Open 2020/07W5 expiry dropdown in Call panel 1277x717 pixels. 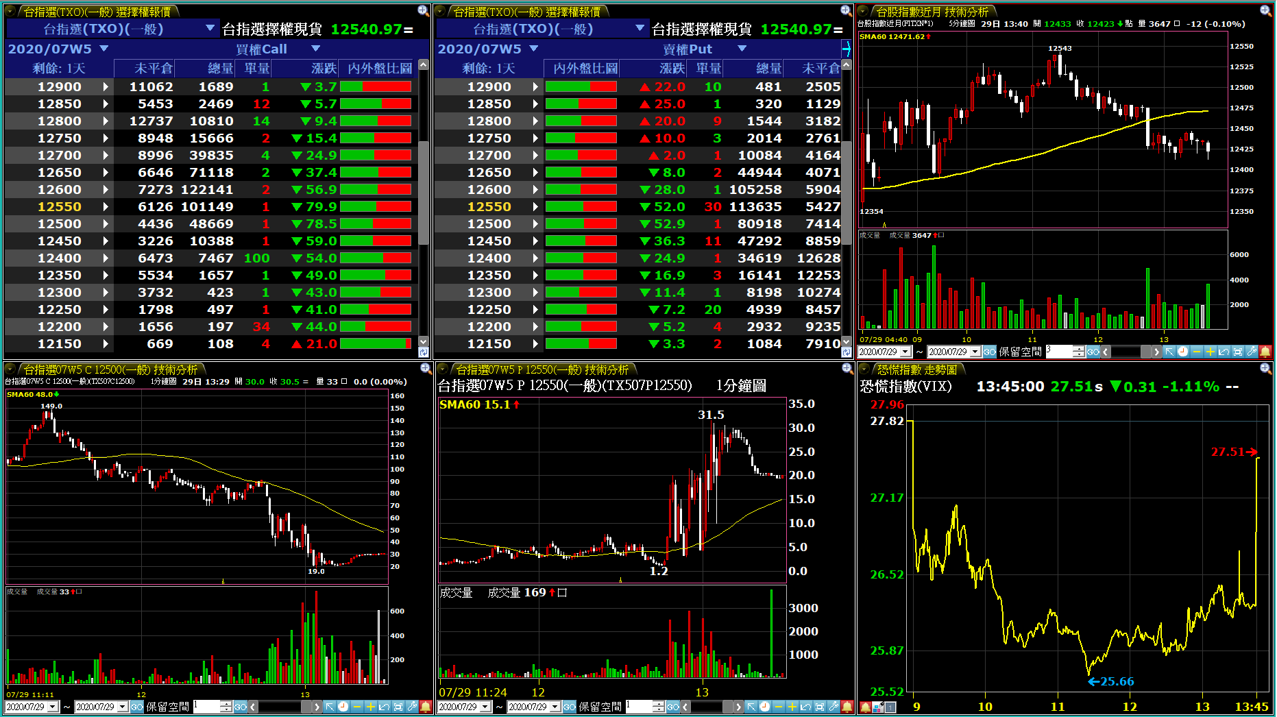[x=104, y=49]
